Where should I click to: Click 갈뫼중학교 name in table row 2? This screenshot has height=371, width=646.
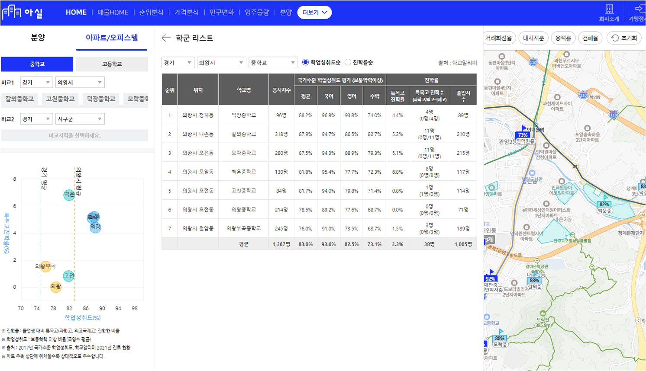244,134
